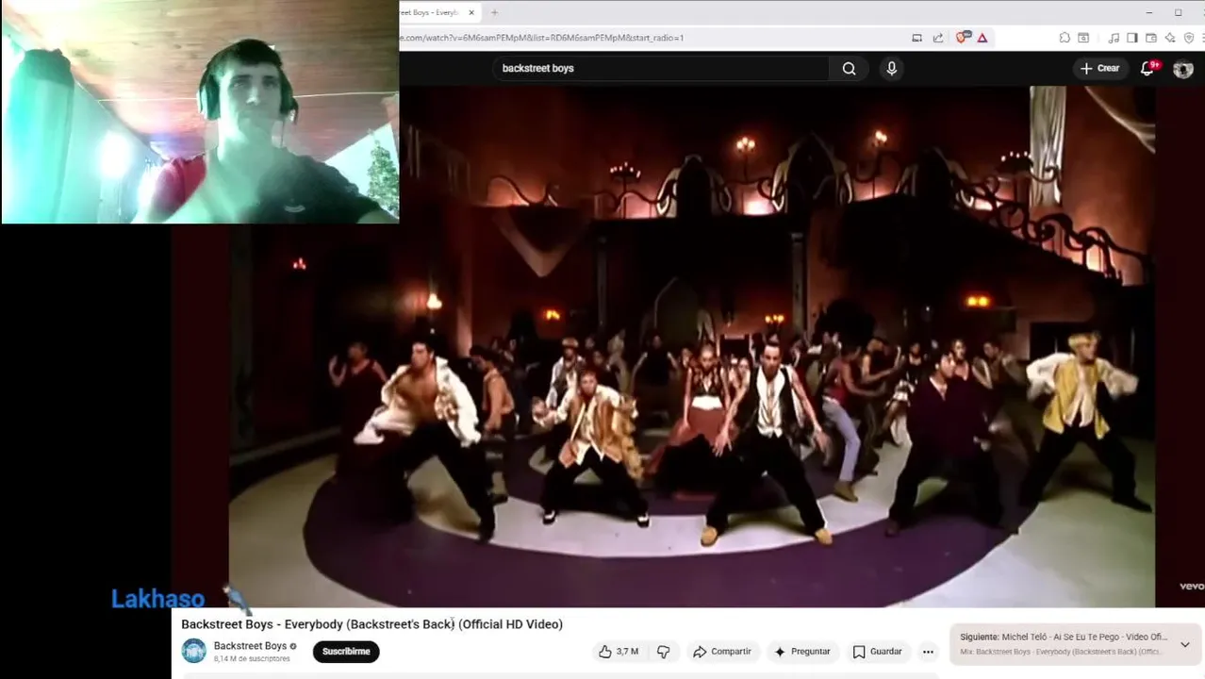Close the Backstreet Boys browser tab

(471, 12)
